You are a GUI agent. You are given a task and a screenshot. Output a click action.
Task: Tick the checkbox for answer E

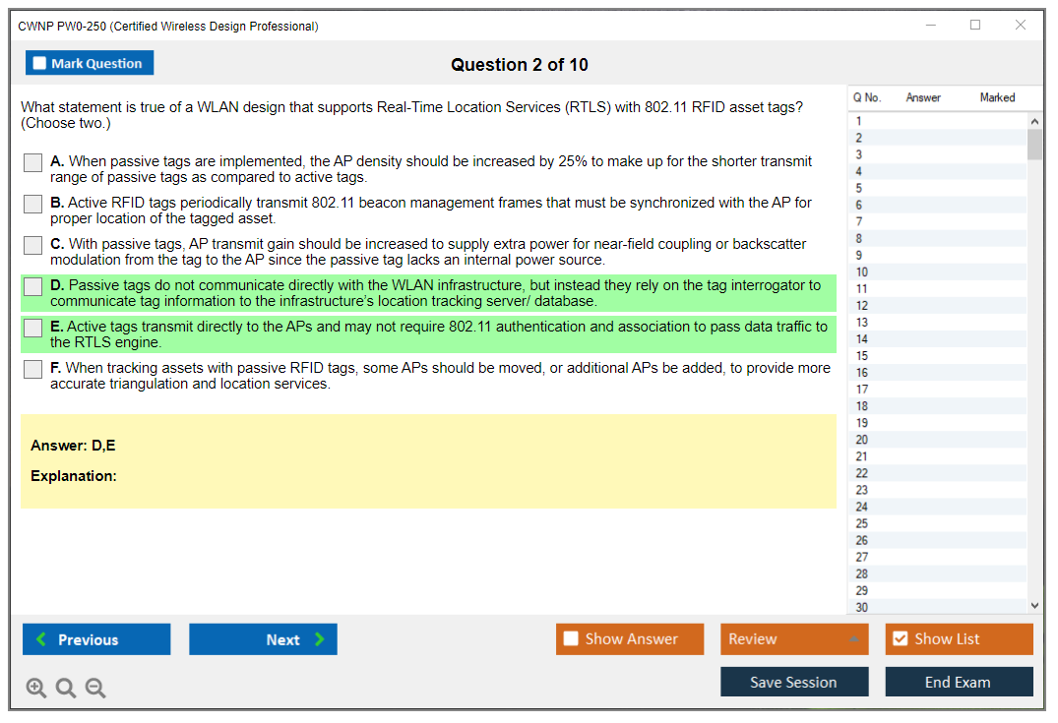(x=33, y=328)
